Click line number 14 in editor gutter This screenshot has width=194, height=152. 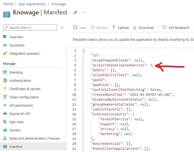(74, 114)
